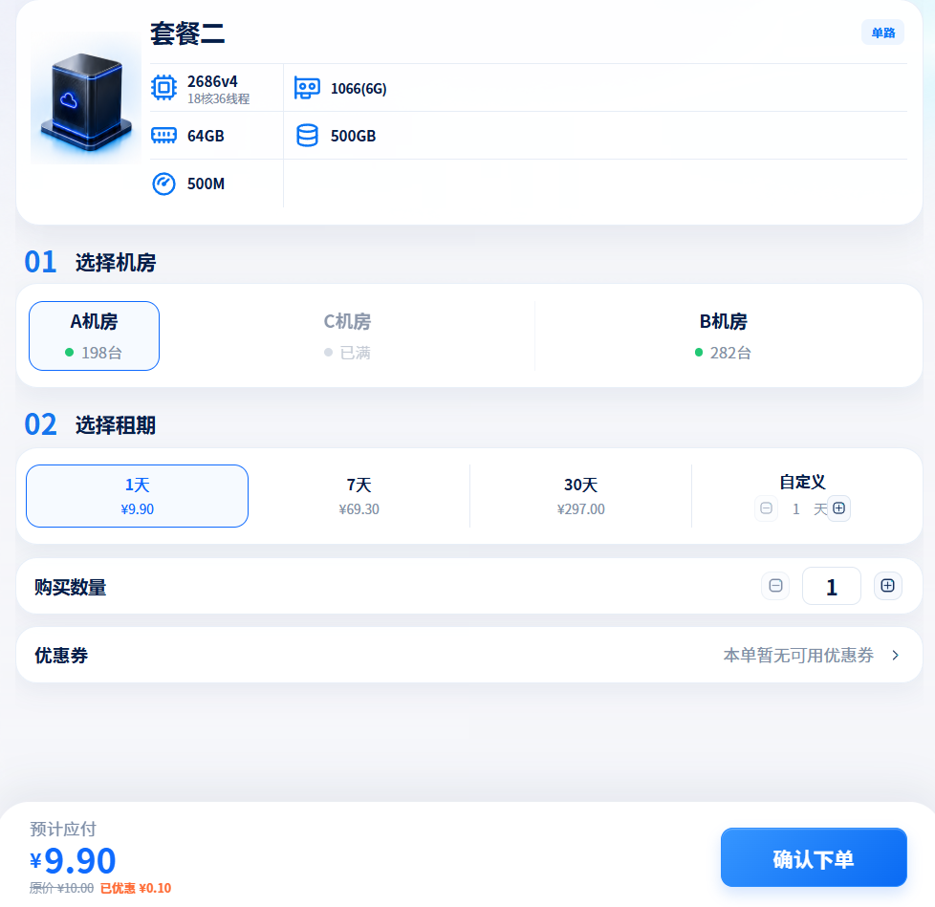Select the A机房 datacenter option

pyautogui.click(x=95, y=335)
